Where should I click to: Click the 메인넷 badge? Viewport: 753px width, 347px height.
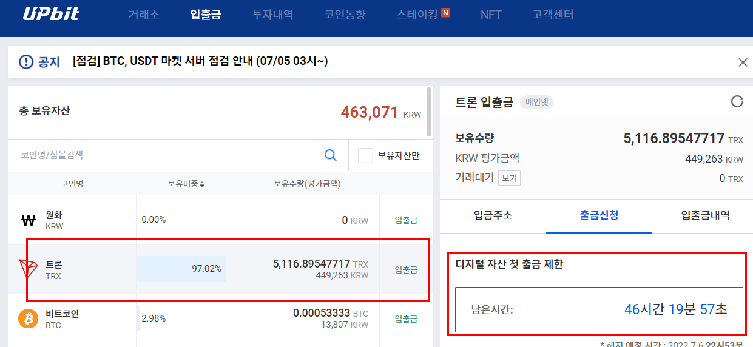[x=536, y=102]
